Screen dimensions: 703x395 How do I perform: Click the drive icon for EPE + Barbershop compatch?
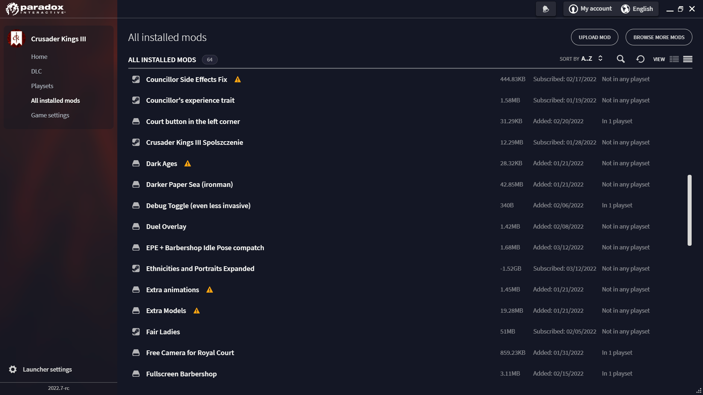coord(136,248)
